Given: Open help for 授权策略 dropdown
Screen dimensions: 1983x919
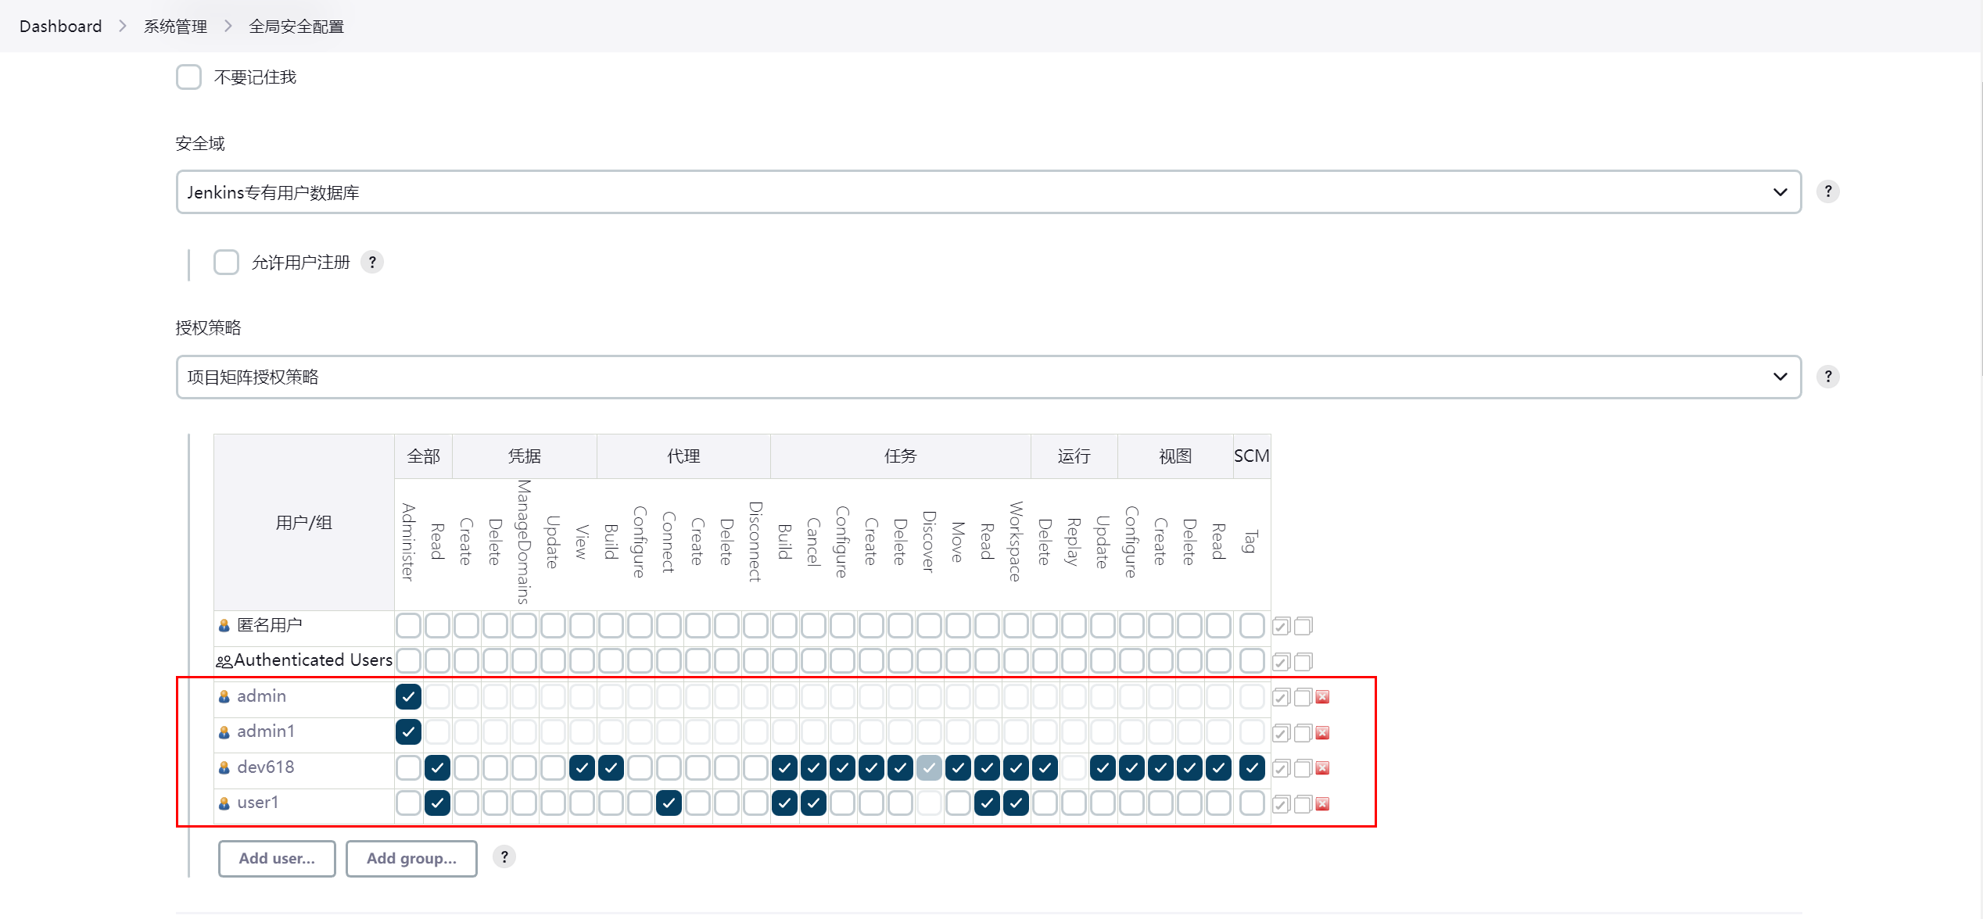Looking at the screenshot, I should coord(1827,377).
